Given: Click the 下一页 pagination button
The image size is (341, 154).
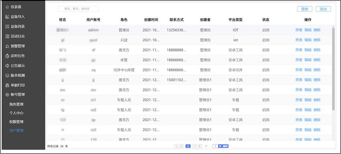Looking at the screenshot, I should (x=197, y=146).
